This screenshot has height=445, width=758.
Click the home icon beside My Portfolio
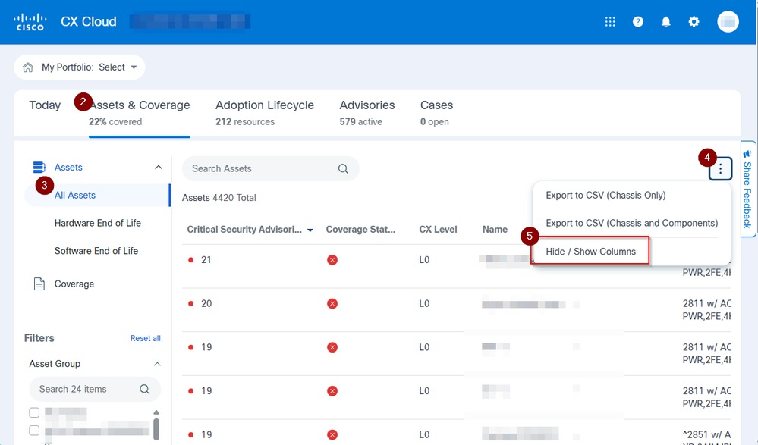(28, 67)
